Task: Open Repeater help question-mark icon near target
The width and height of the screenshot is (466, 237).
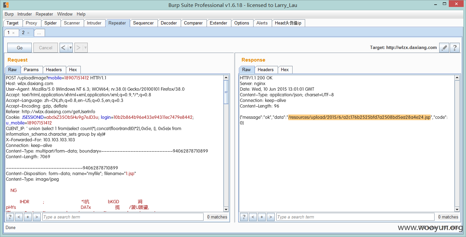Action: (x=455, y=48)
